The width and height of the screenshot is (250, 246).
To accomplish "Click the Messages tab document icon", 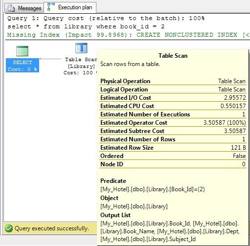I will tap(11, 8).
